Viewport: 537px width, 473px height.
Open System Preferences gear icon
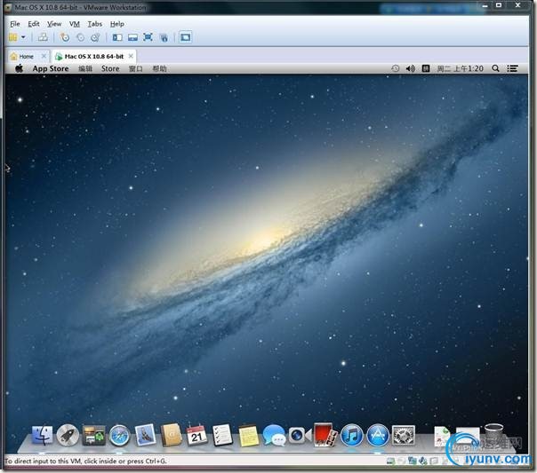(404, 435)
